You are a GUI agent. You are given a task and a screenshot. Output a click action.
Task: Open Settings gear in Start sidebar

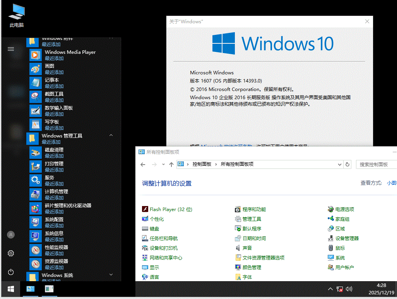[11, 253]
